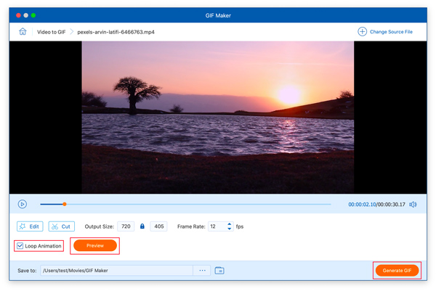Click the file name pexels-arvin-latifi-6466763.mp4
Screen dimensions: 436x291
[x=116, y=32]
